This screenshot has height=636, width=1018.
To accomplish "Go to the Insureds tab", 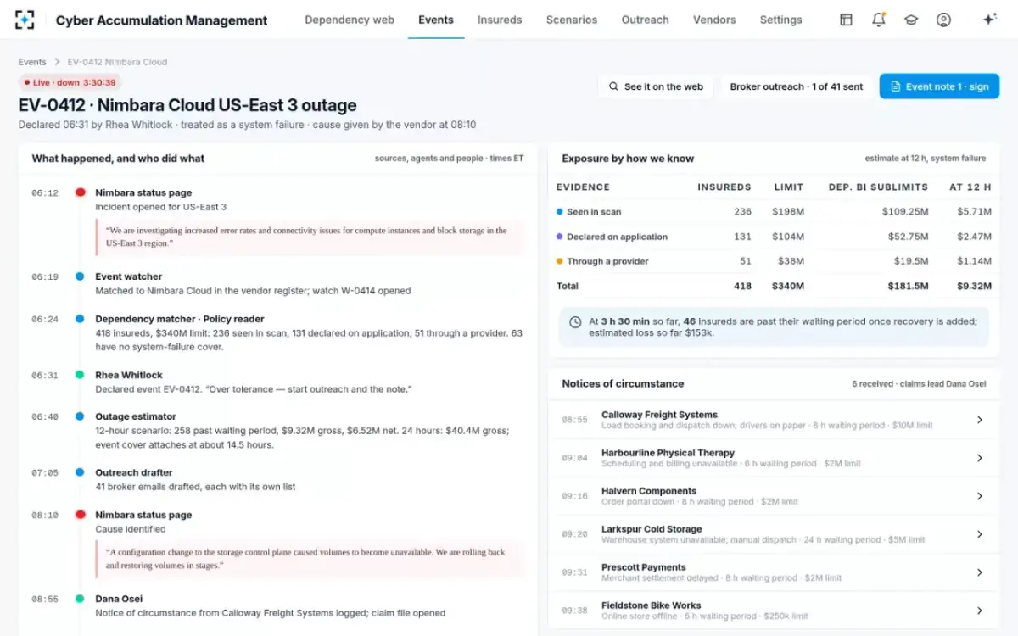I will 500,20.
